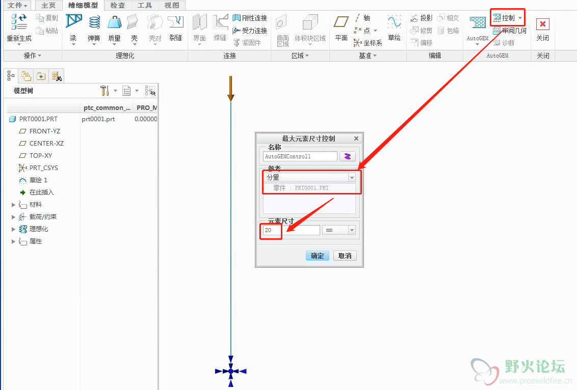Screen dimensions: 577x390
Task: Open the AutoGEM meshing tool
Action: (478, 23)
